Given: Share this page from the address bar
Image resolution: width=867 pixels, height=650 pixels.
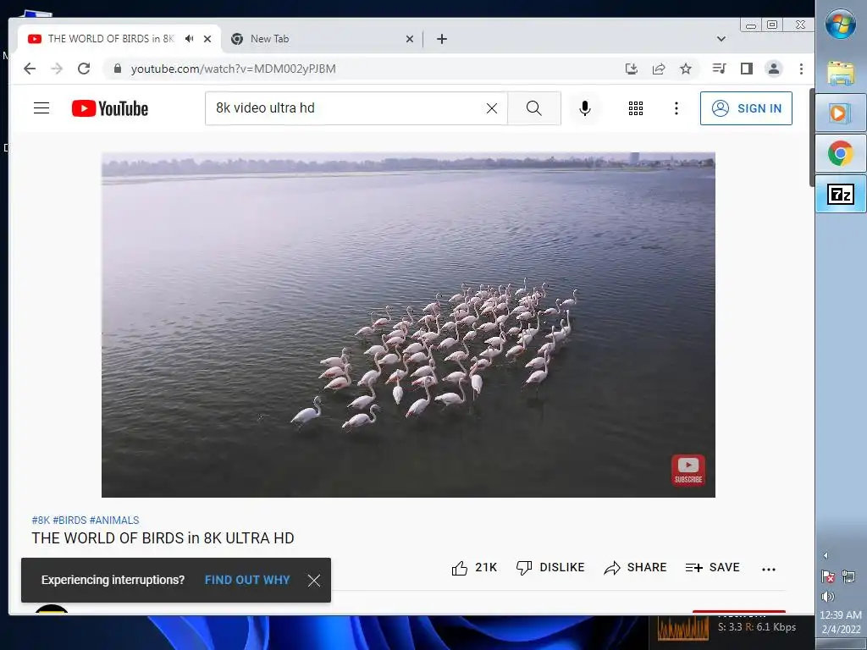Looking at the screenshot, I should tap(659, 69).
